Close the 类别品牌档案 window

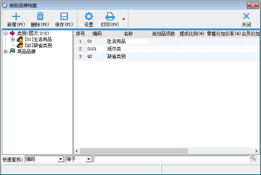click(253, 5)
